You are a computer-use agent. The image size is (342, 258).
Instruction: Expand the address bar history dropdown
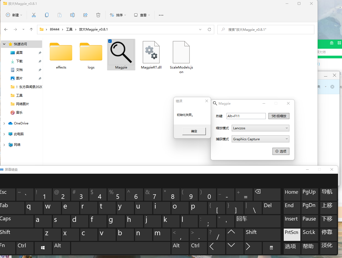[x=200, y=29]
